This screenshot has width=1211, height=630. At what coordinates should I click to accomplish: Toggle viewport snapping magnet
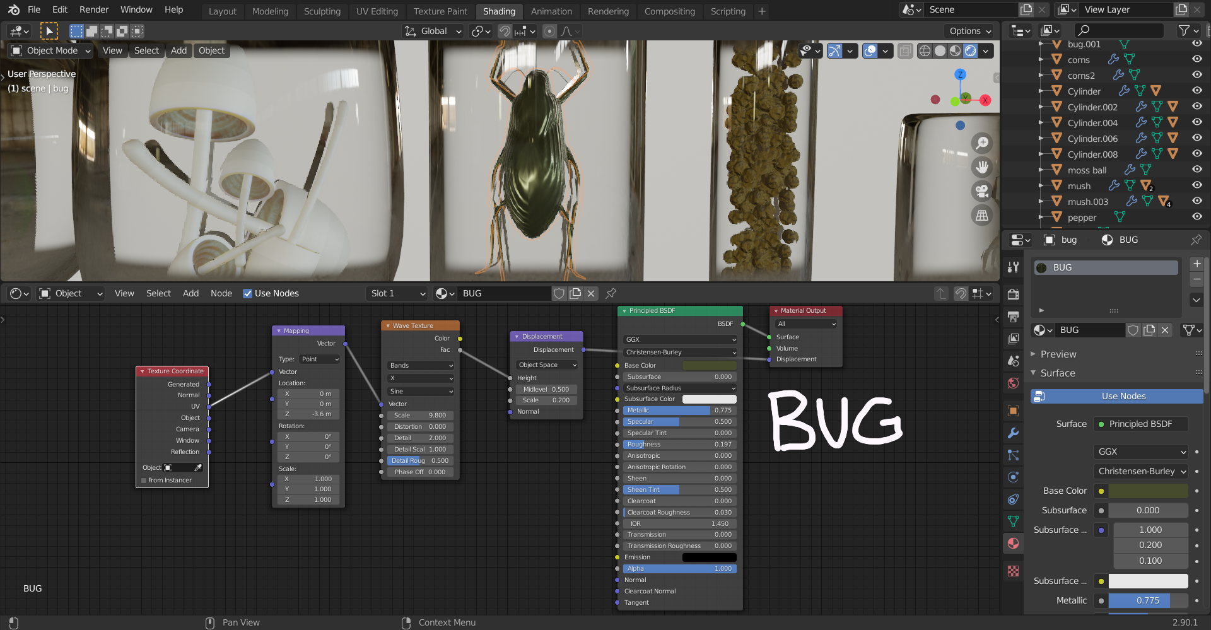pyautogui.click(x=505, y=31)
